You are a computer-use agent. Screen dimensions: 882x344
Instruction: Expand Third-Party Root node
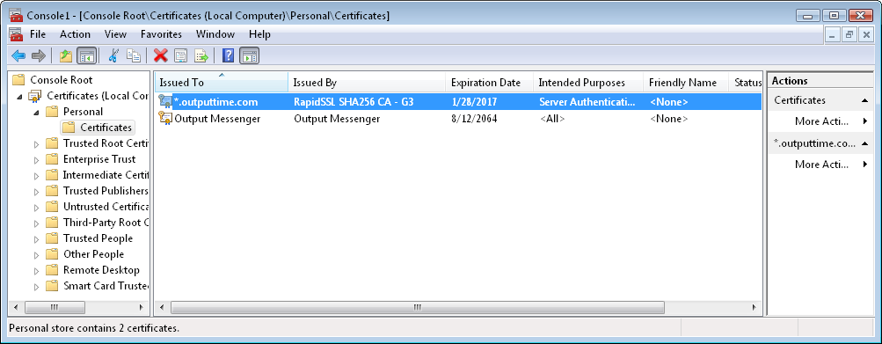tap(37, 223)
